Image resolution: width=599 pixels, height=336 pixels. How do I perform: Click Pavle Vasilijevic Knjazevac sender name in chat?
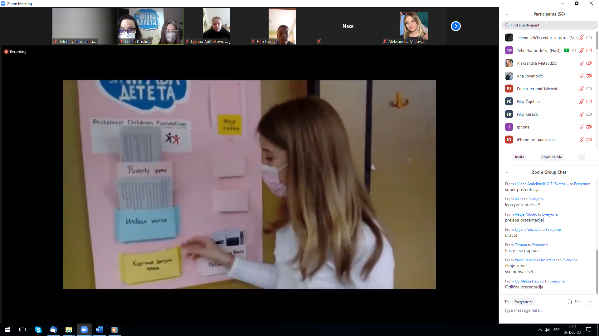(x=536, y=260)
